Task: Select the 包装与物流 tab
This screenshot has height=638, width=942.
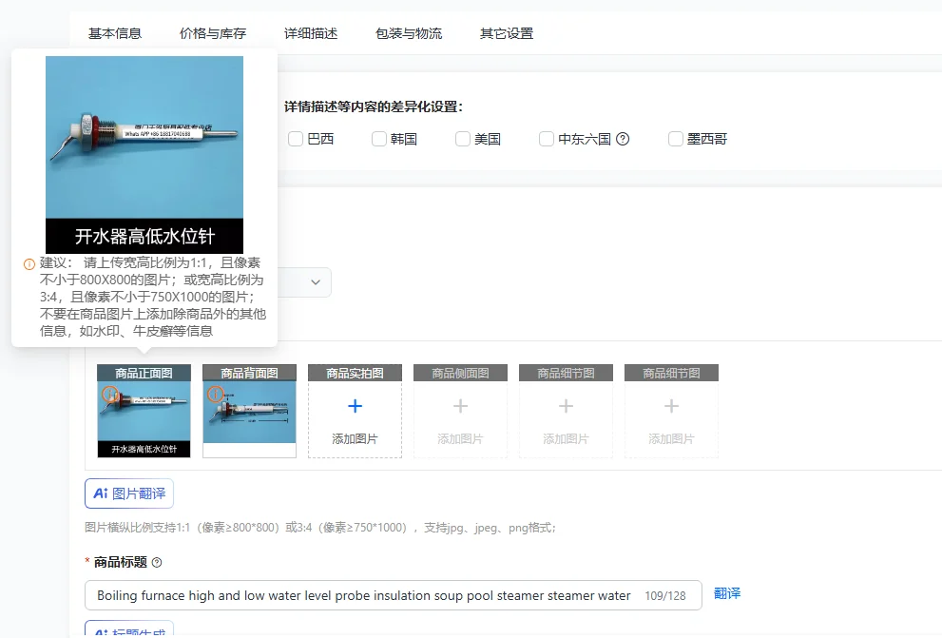Action: click(409, 33)
